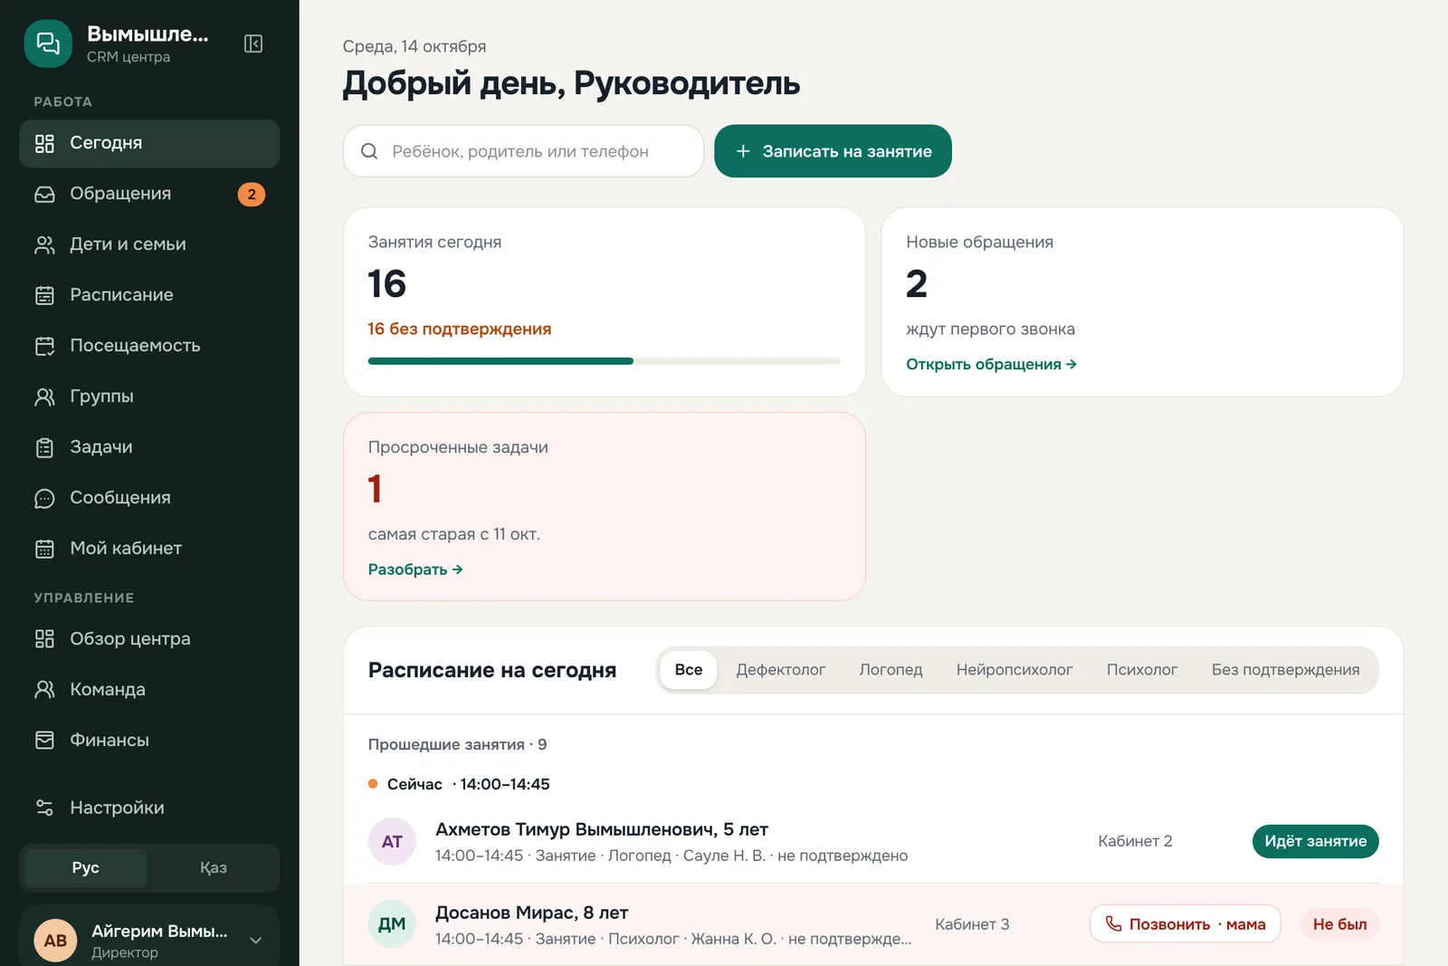Image resolution: width=1448 pixels, height=966 pixels.
Task: Click the lessons confirmation progress bar
Action: [605, 361]
